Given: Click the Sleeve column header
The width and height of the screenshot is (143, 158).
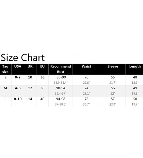Looking at the screenshot, I should [113, 66].
